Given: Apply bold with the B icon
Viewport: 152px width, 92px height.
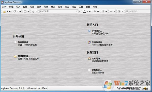Looking at the screenshot, I should [x=95, y=11].
